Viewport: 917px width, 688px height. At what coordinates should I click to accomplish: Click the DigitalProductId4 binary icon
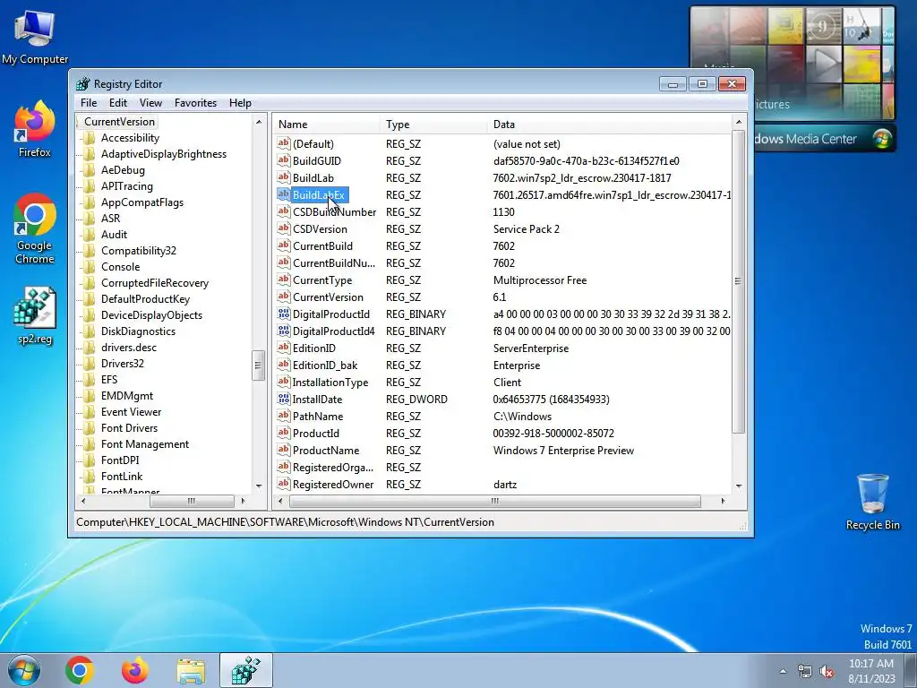(284, 331)
